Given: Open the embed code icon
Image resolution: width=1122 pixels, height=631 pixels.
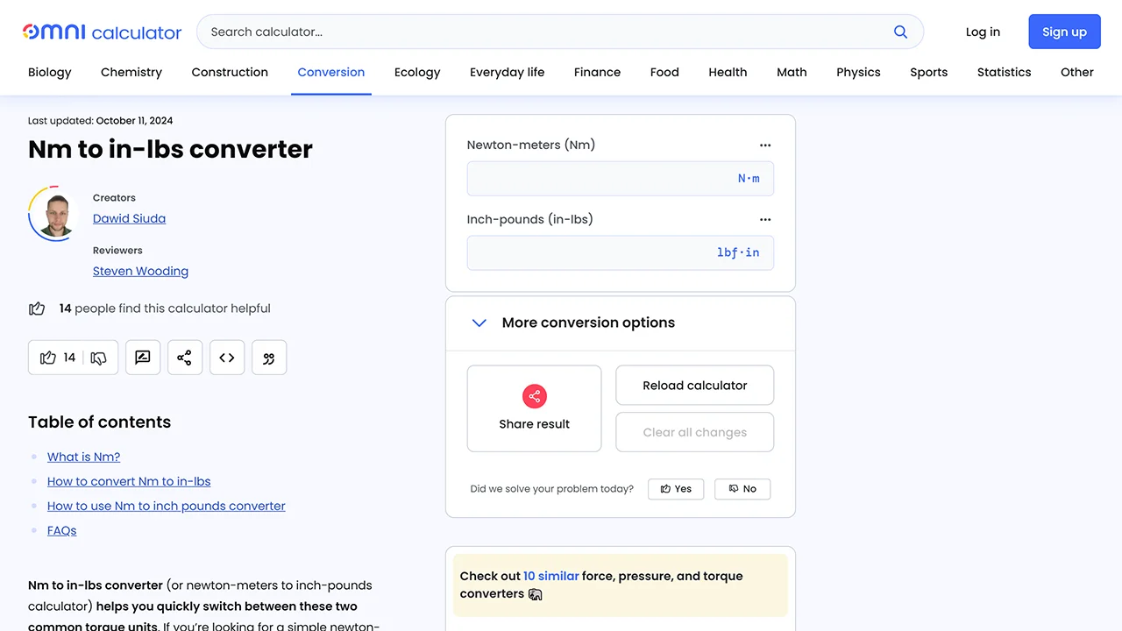Looking at the screenshot, I should [226, 358].
